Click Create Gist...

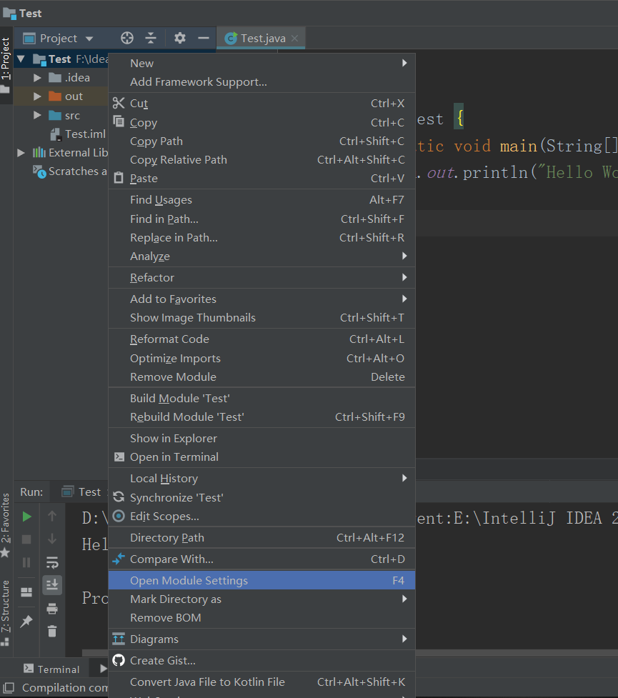point(261,661)
